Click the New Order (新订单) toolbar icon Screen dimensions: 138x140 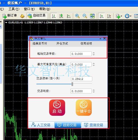[x=10, y=16]
